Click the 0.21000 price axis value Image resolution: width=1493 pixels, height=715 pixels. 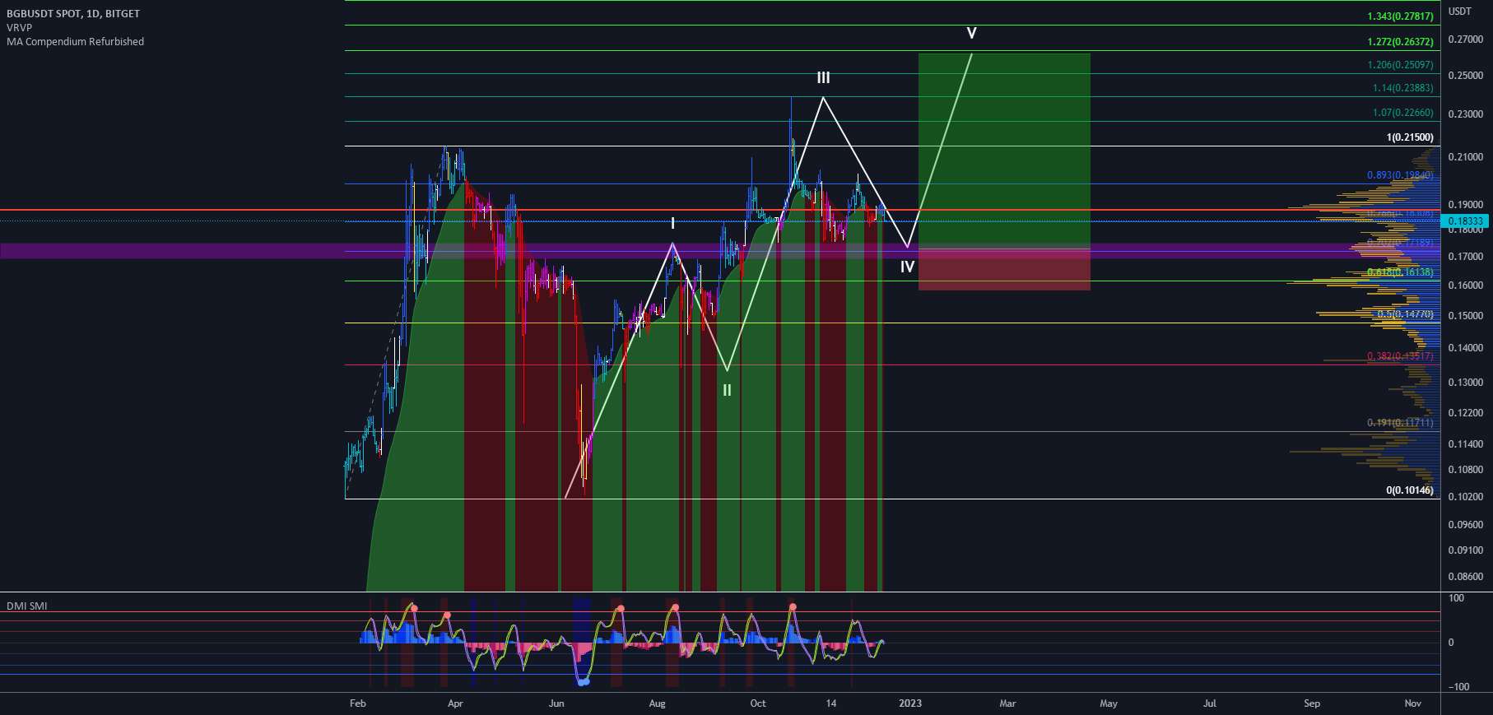[x=1465, y=157]
